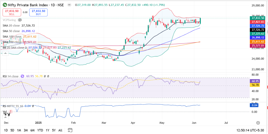The image size is (268, 134).
Task: Click blue 26,898.12 price scale label
Action: point(257,37)
